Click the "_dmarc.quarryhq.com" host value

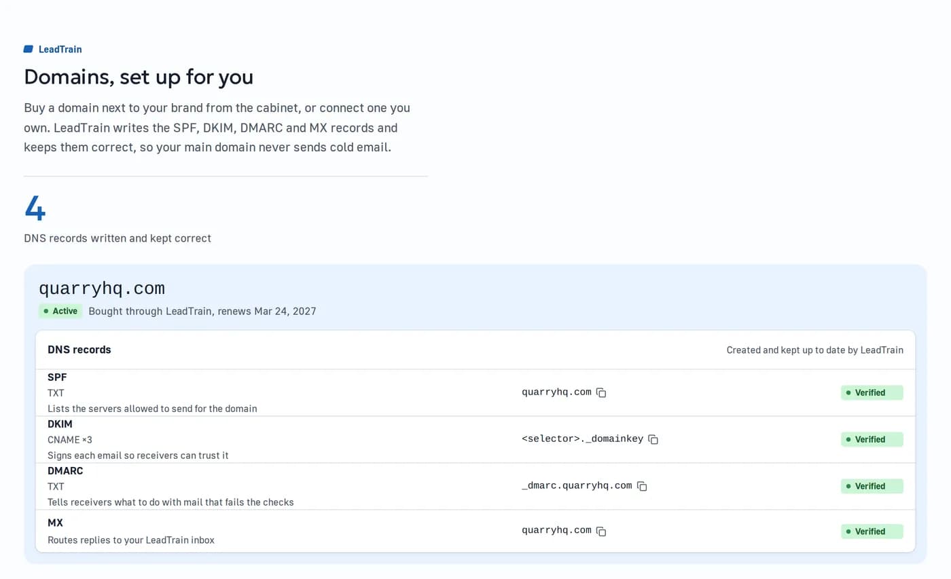tap(577, 486)
